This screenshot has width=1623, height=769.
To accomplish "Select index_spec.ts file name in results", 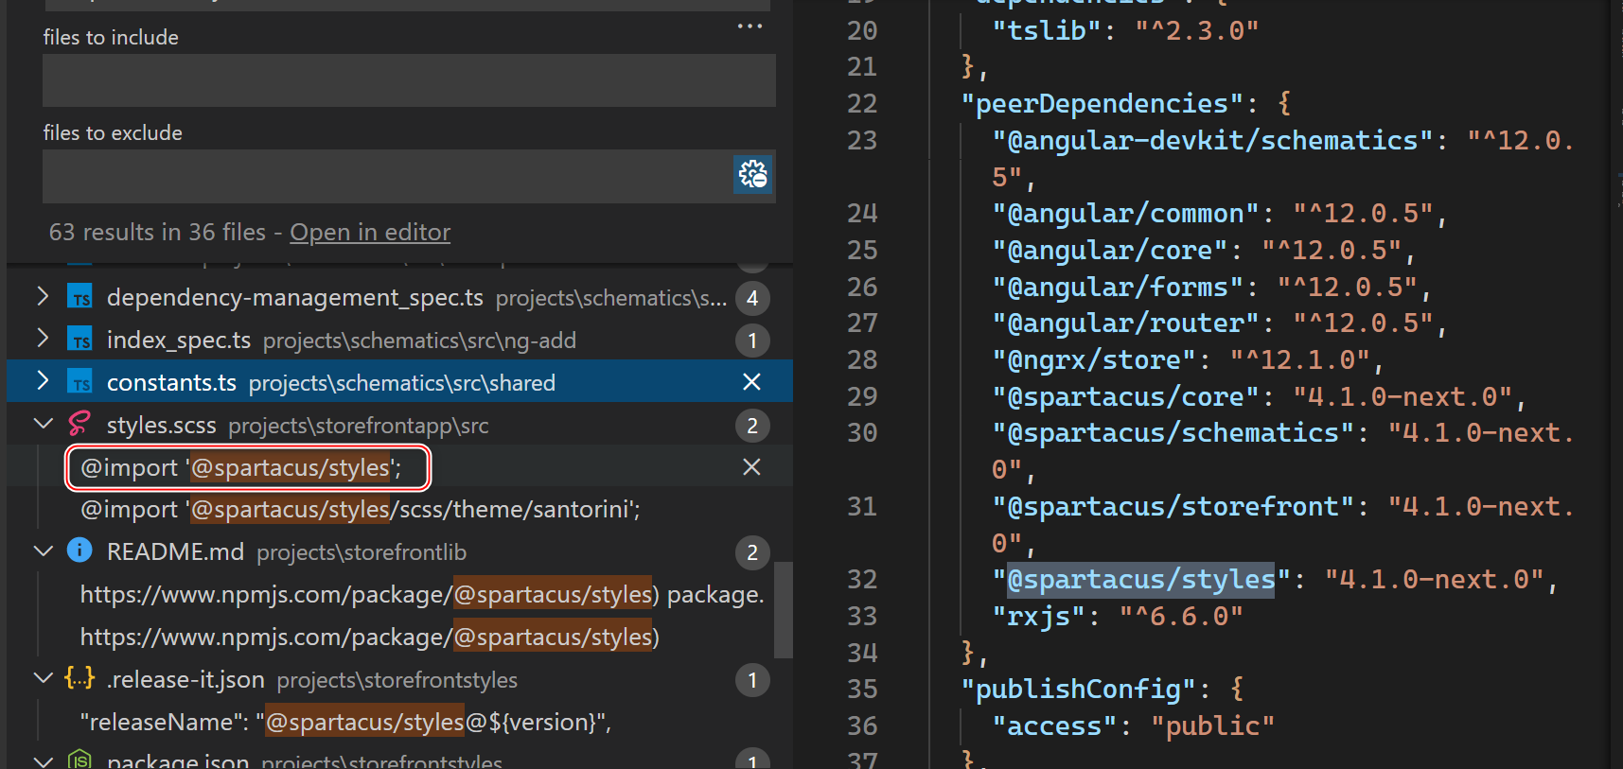I will [179, 341].
